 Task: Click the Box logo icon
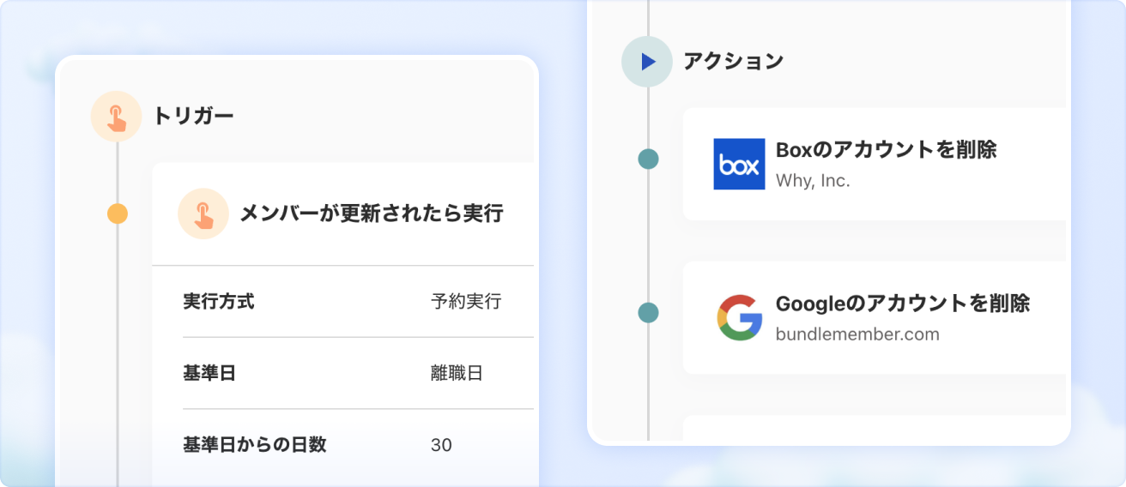click(x=739, y=164)
